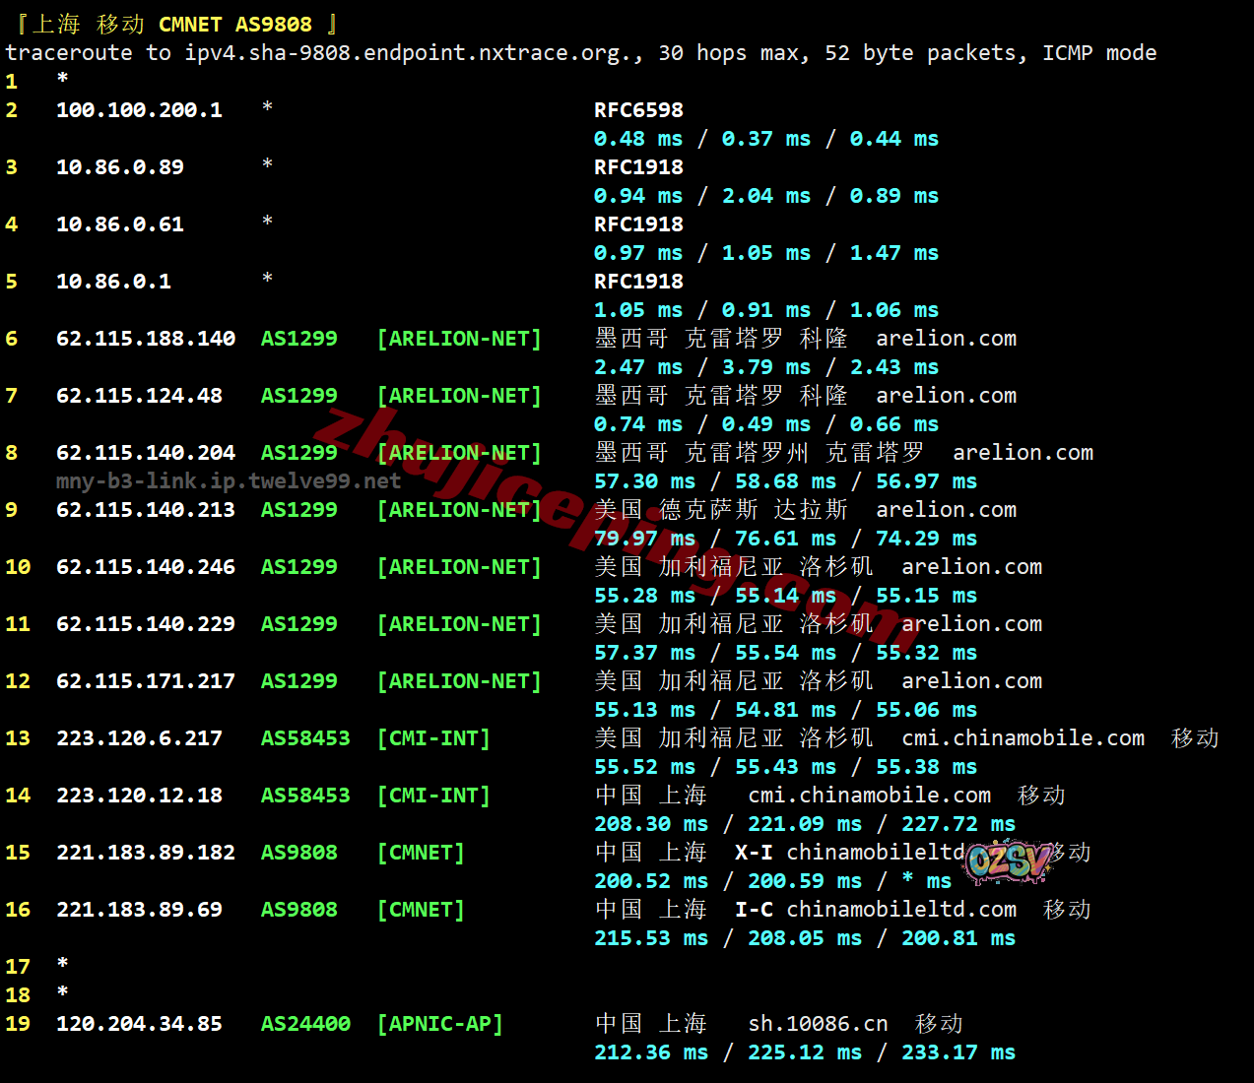
Task: Select the final hop IP 120.204.34.85
Action: [x=139, y=1024]
